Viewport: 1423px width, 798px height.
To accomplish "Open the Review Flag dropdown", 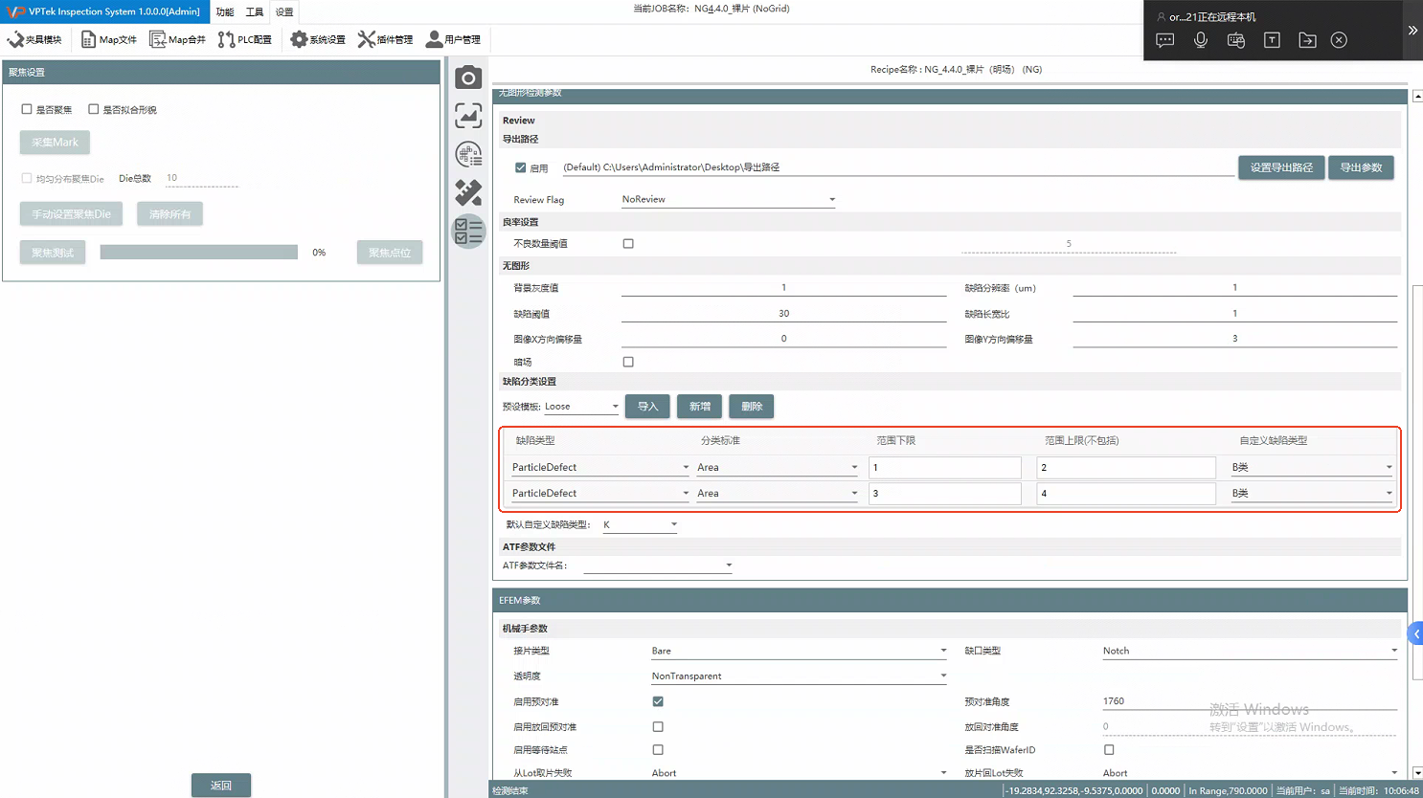I will click(729, 199).
